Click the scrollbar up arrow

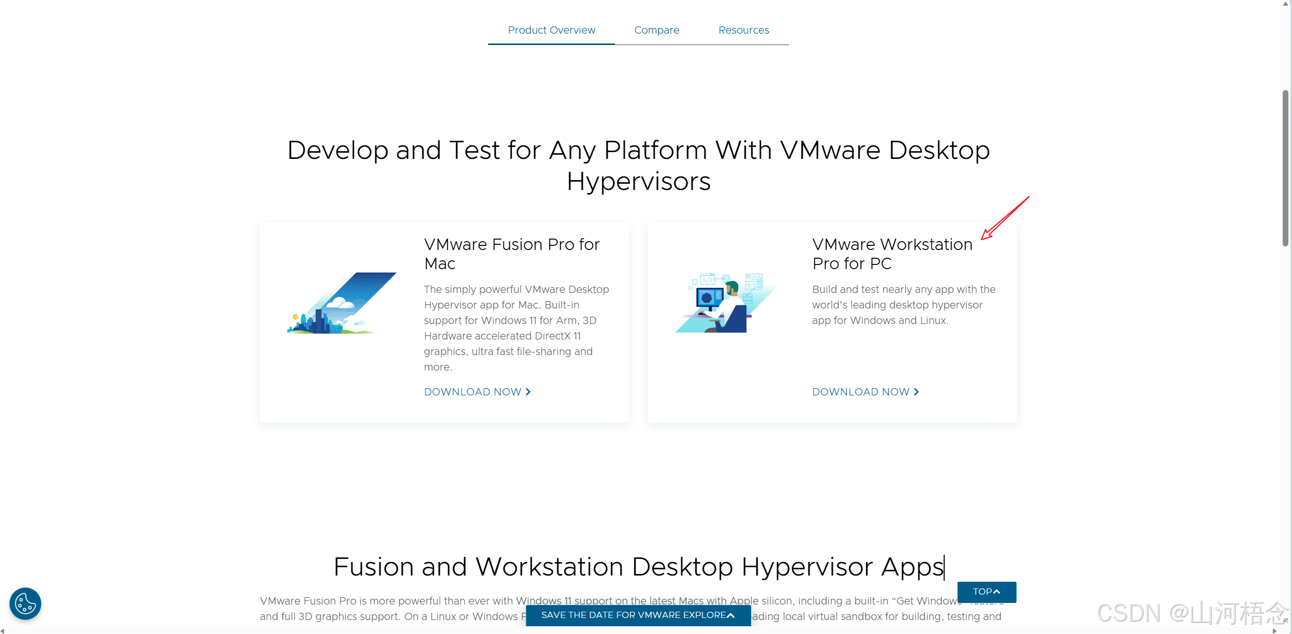1285,4
